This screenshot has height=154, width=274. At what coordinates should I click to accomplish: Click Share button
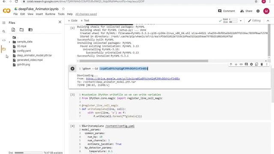[246, 11]
